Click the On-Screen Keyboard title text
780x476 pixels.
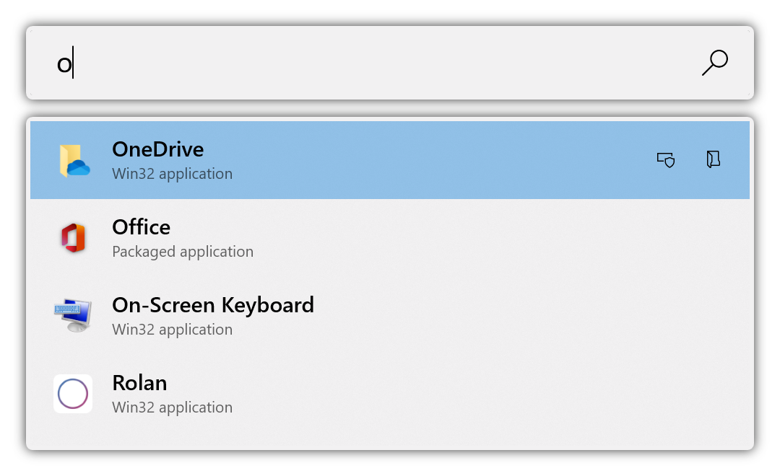coord(213,305)
